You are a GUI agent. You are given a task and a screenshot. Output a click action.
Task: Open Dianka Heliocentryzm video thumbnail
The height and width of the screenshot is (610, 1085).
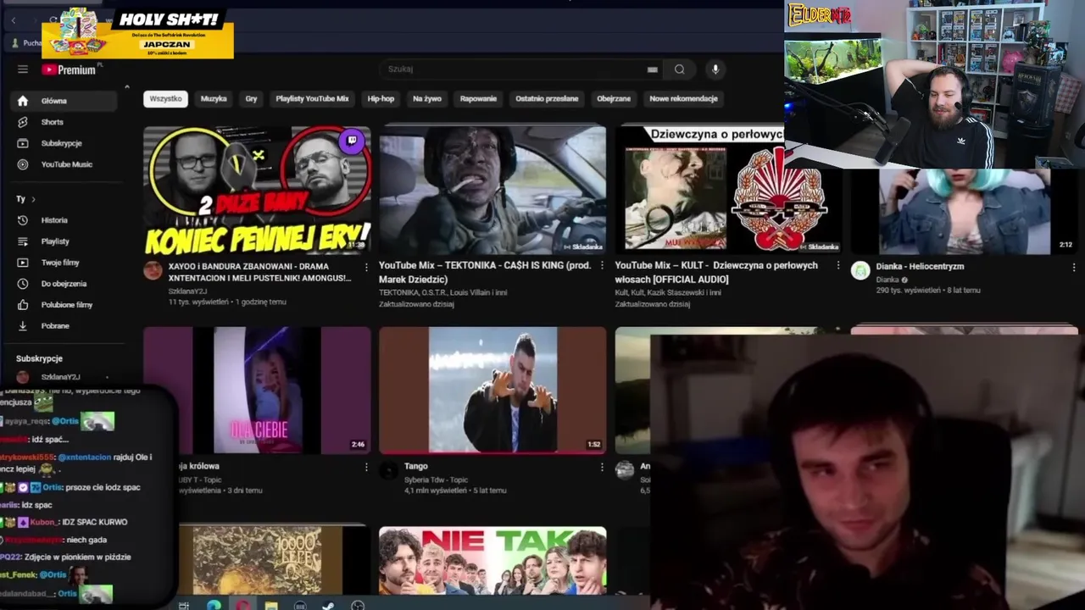click(x=965, y=212)
